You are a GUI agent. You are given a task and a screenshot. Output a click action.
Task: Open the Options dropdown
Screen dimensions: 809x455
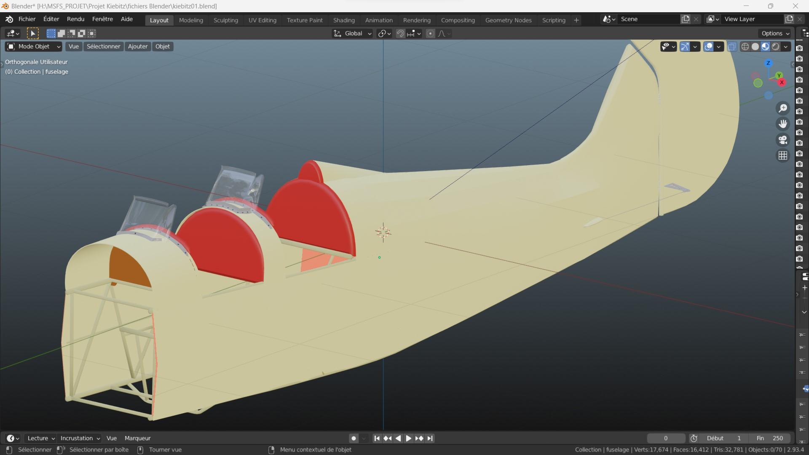pyautogui.click(x=775, y=33)
